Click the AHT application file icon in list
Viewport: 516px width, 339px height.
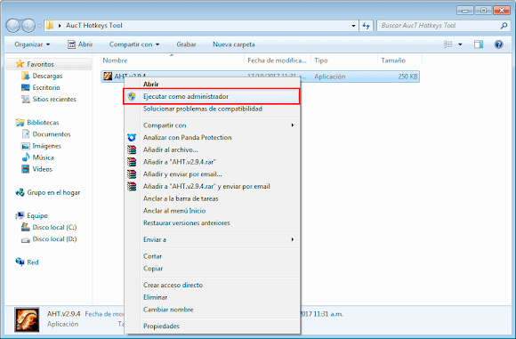[x=108, y=76]
